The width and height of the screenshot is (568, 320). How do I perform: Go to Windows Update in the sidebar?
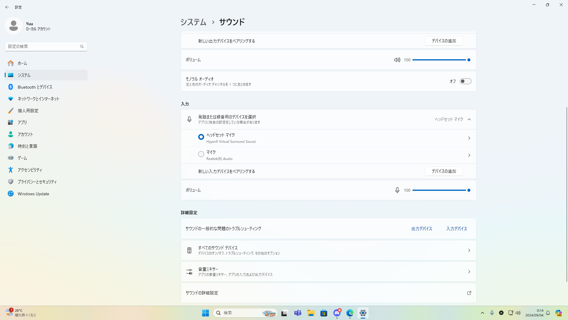(x=33, y=194)
